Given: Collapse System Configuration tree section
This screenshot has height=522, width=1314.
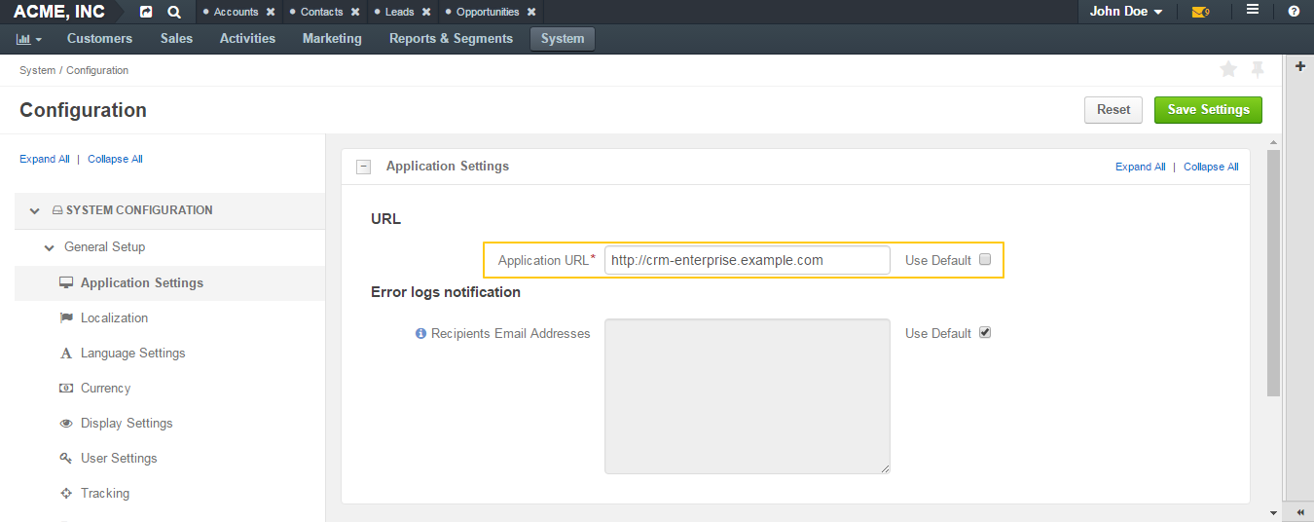Looking at the screenshot, I should tap(35, 210).
